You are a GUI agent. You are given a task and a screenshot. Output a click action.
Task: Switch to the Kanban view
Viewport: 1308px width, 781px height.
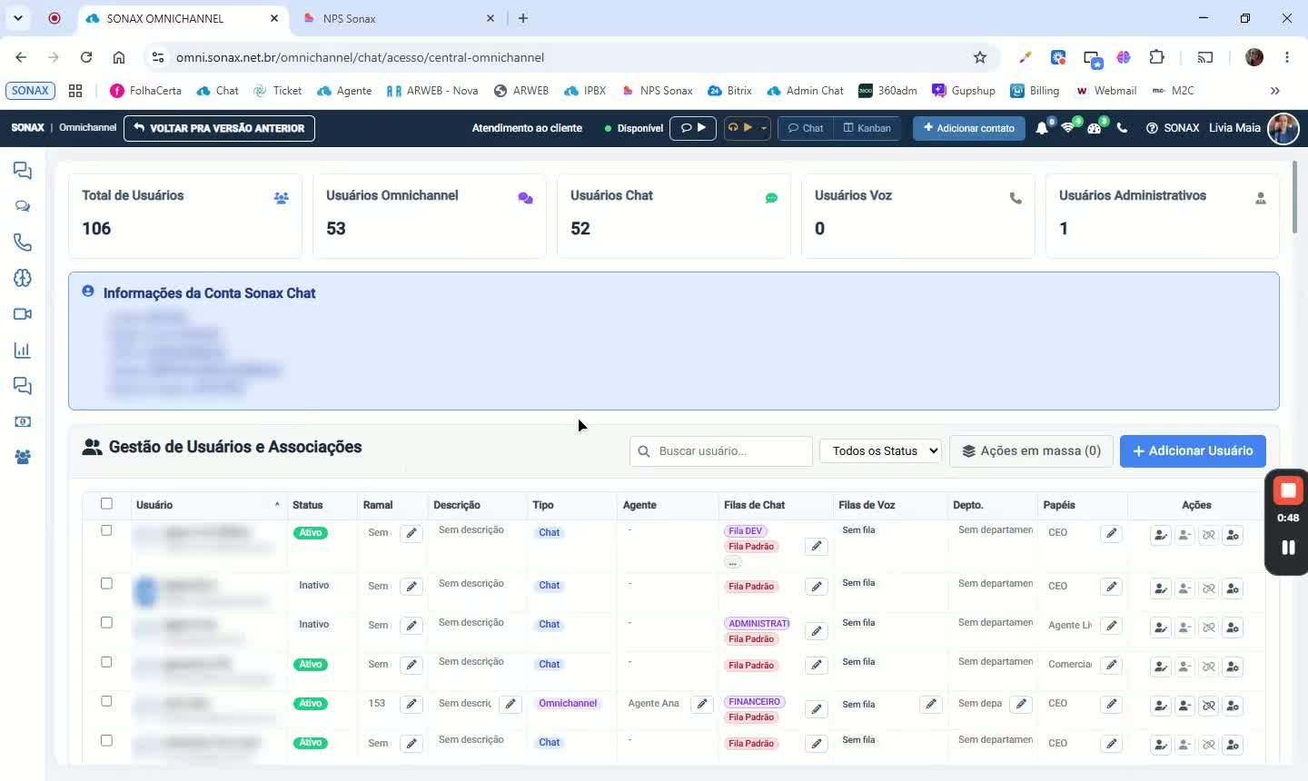[867, 128]
